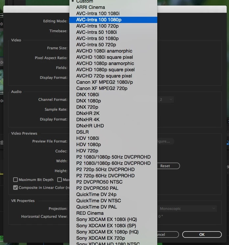Select P2 DVCPRO50 NTSC mode

pyautogui.click(x=113, y=182)
